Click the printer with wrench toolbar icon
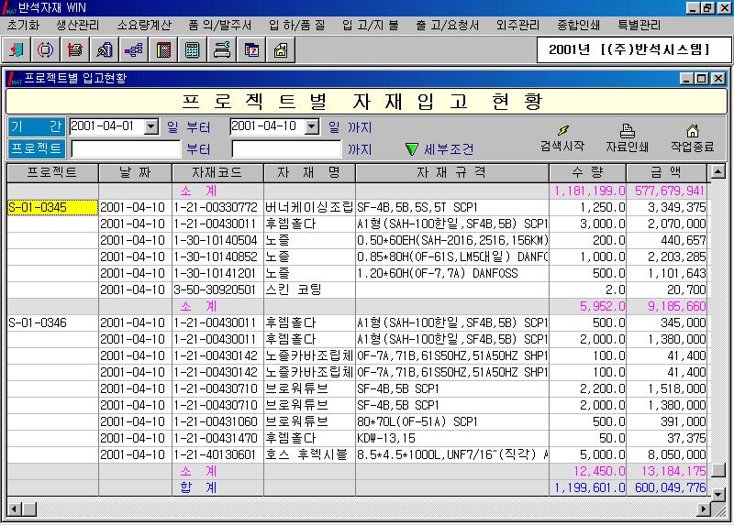The height and width of the screenshot is (525, 734). pos(222,49)
